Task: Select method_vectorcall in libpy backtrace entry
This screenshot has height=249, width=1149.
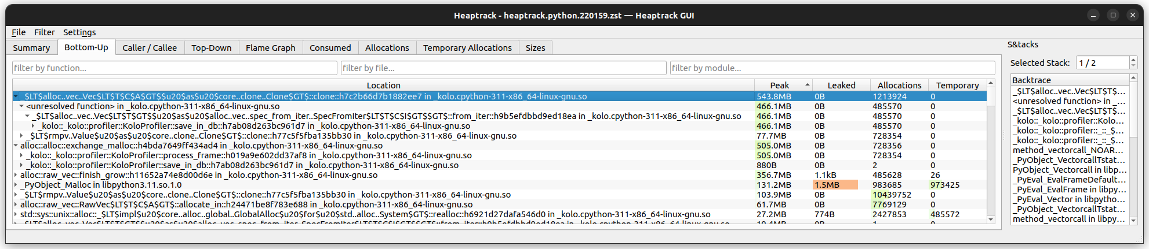Action: [1070, 219]
